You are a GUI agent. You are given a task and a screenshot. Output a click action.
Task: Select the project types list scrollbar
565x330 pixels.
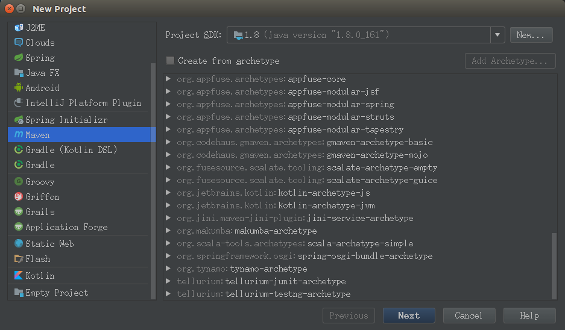(153, 181)
